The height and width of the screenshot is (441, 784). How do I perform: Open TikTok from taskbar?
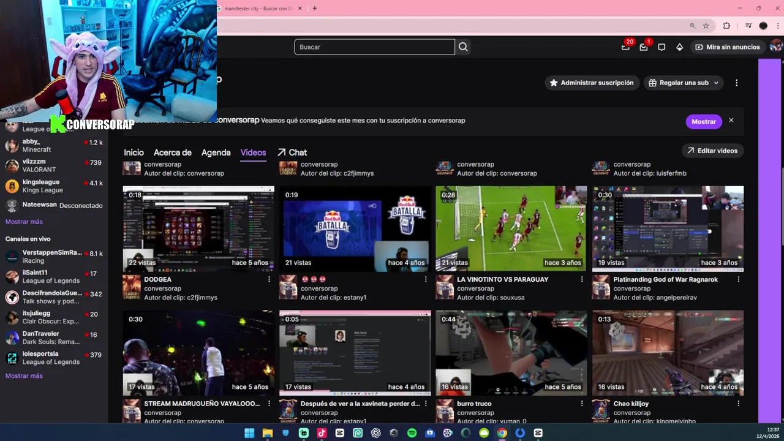pyautogui.click(x=322, y=433)
